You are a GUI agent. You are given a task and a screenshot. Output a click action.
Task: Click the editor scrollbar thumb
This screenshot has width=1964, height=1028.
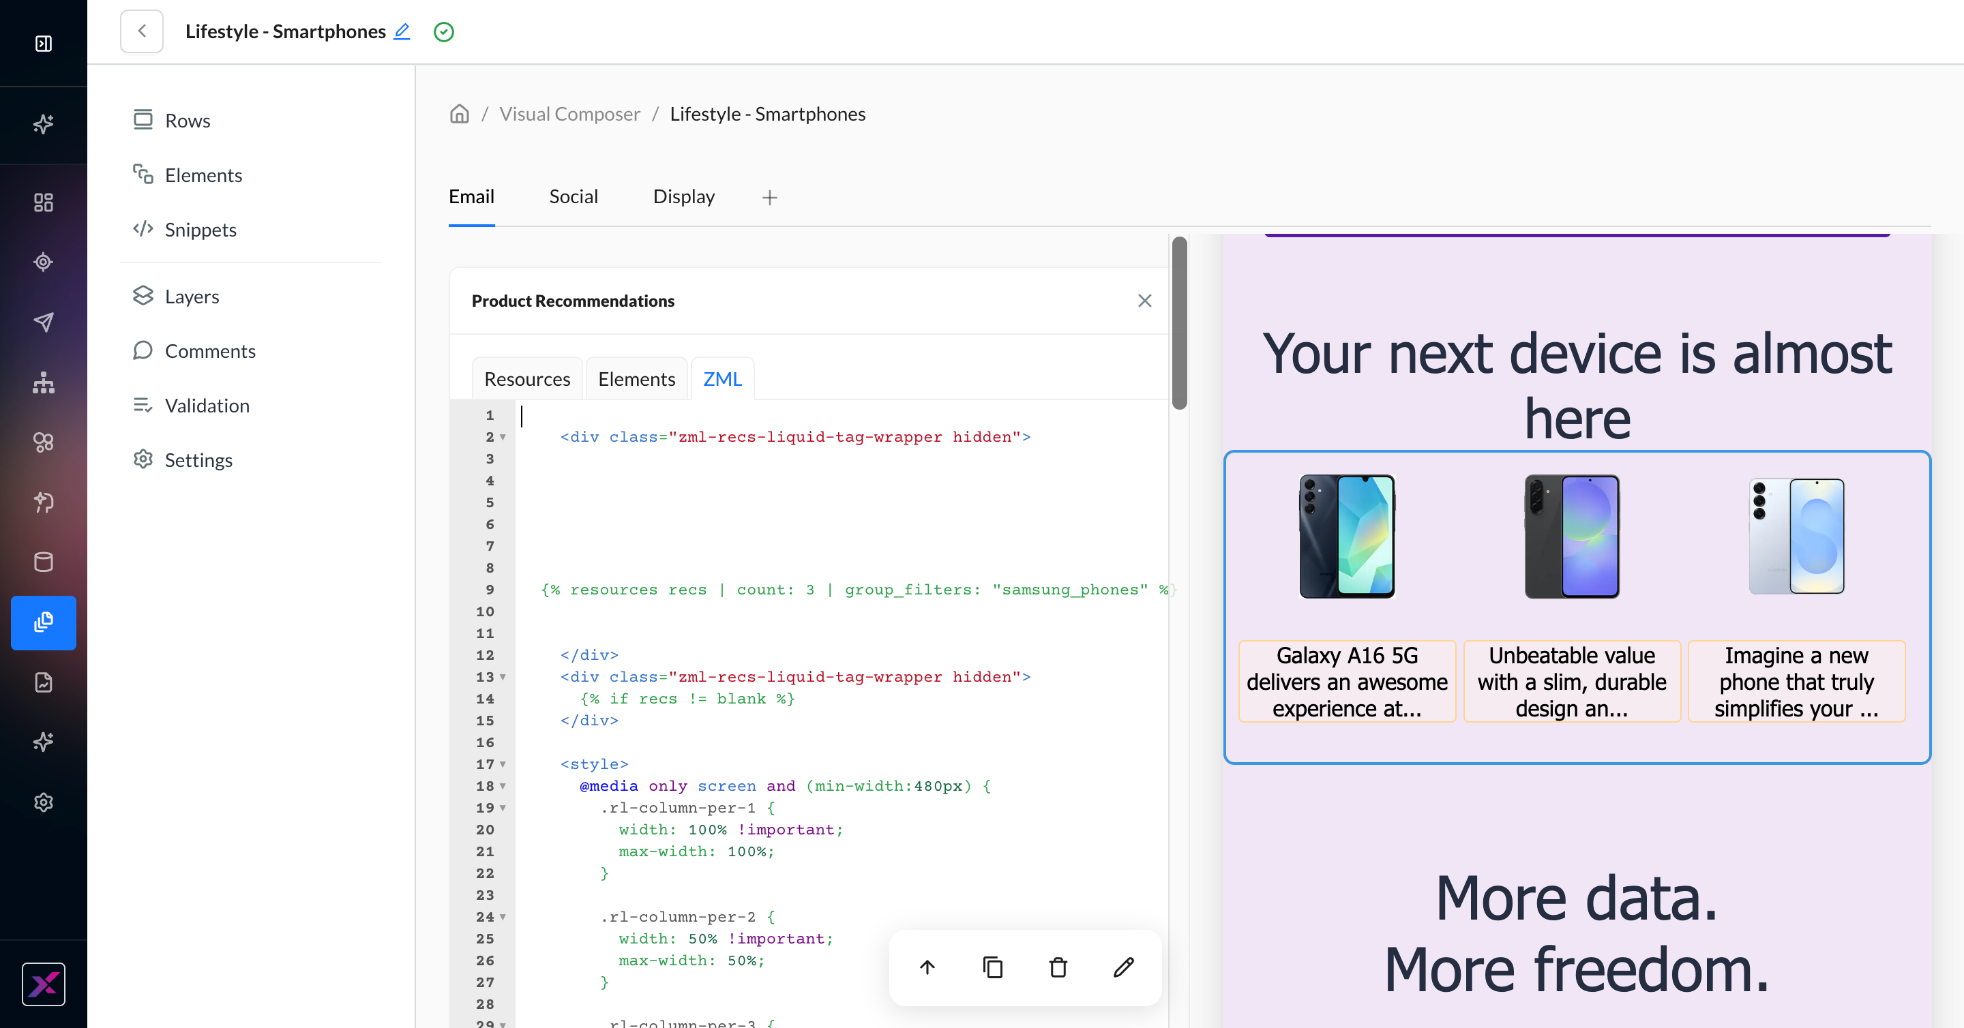pos(1180,323)
